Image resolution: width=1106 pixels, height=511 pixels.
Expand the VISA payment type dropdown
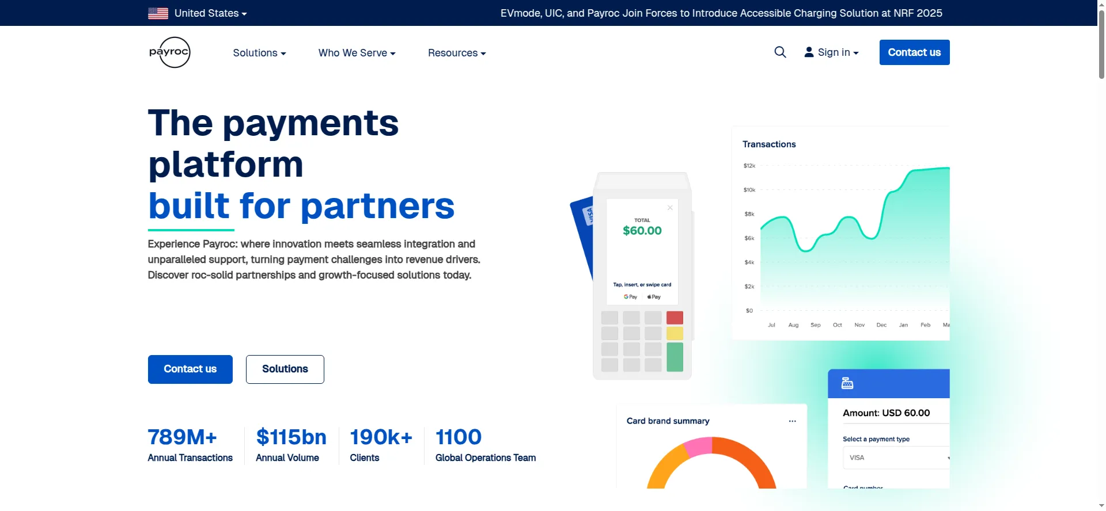896,457
